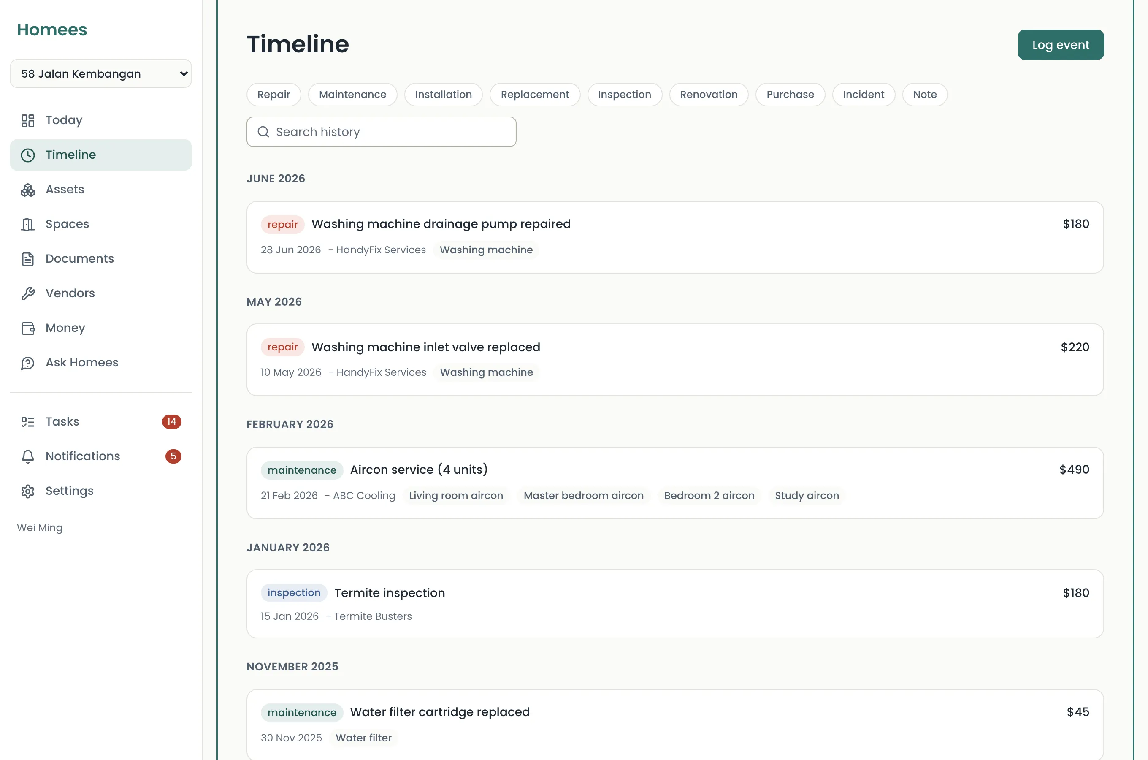
Task: Toggle the Note filter chip
Action: 925,95
